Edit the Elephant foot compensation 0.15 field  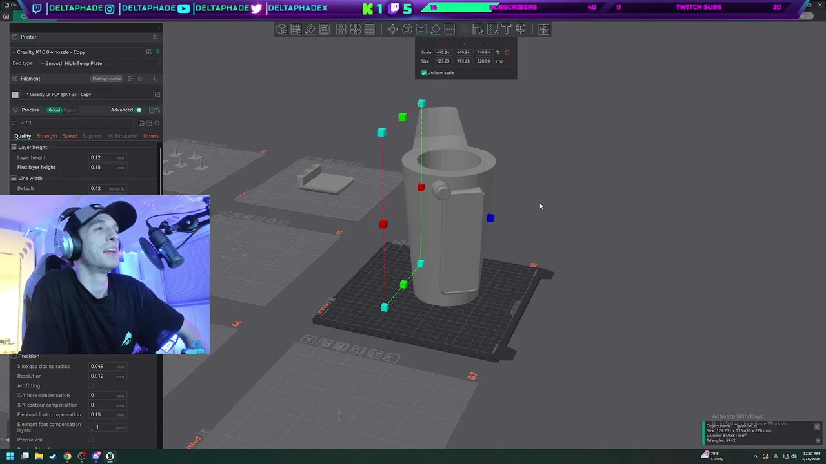pos(107,414)
